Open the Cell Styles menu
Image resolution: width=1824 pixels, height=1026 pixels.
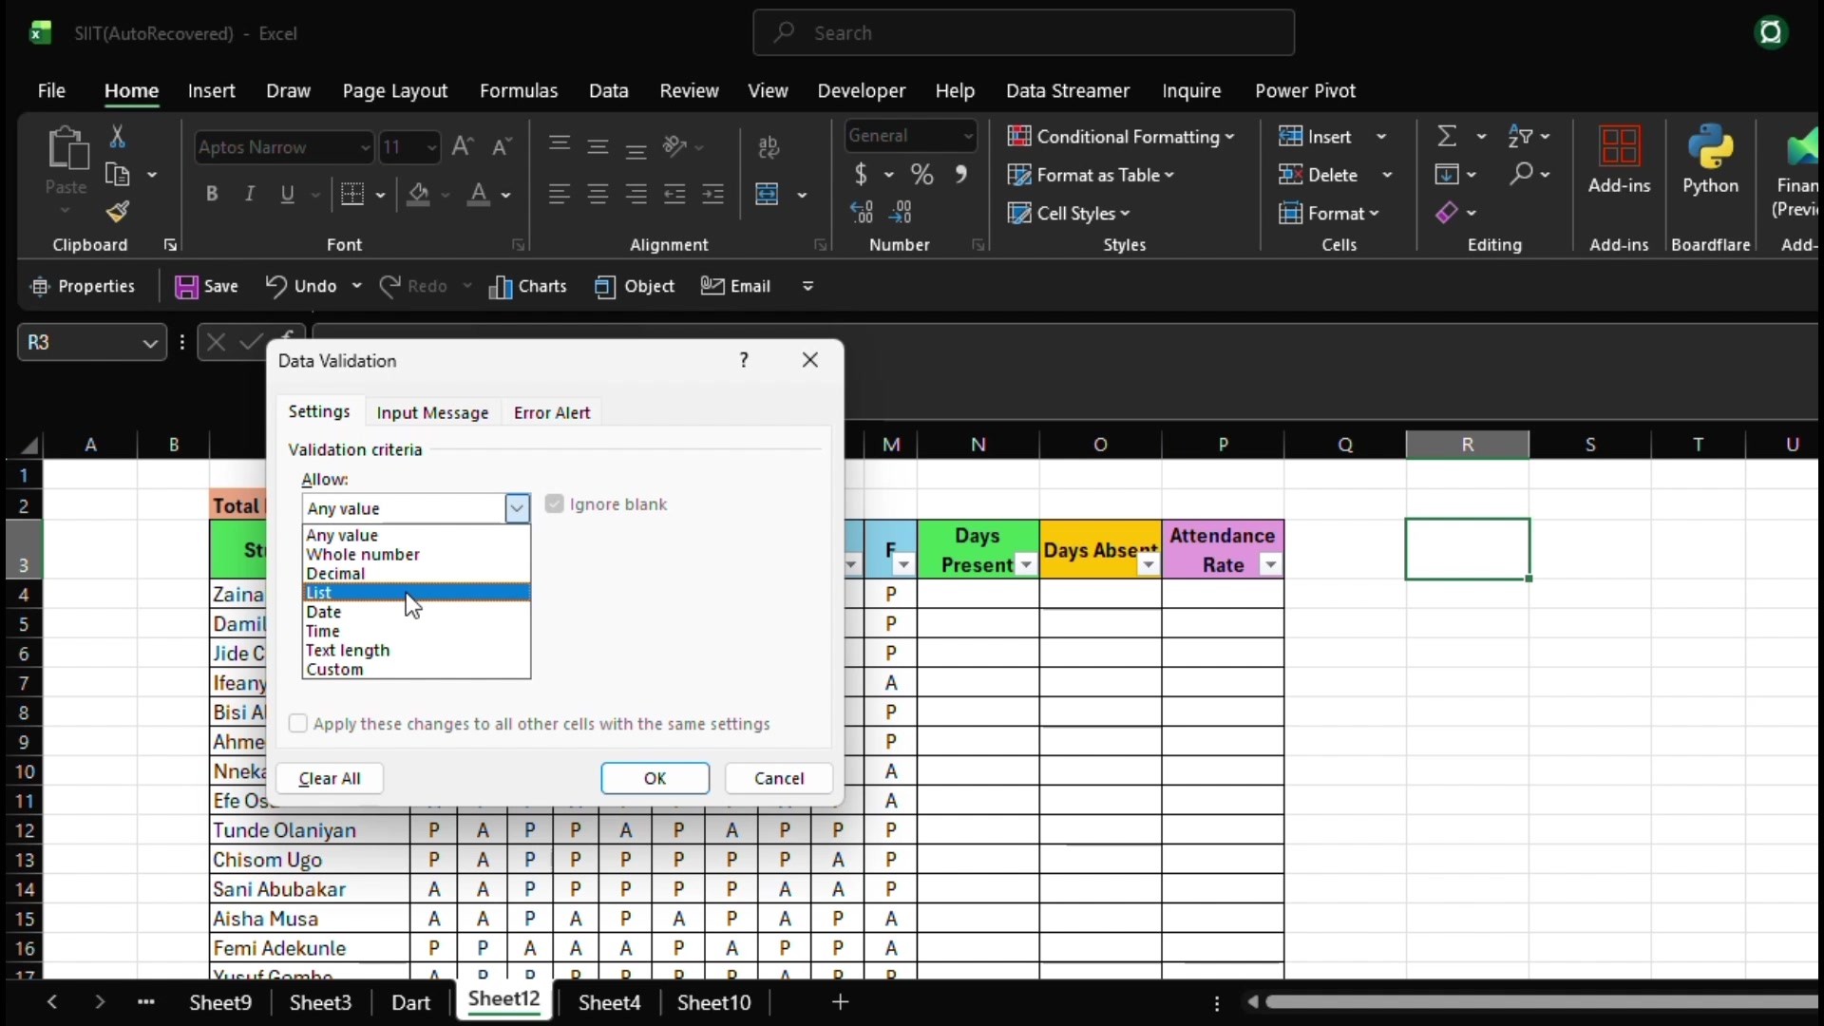coord(1070,214)
